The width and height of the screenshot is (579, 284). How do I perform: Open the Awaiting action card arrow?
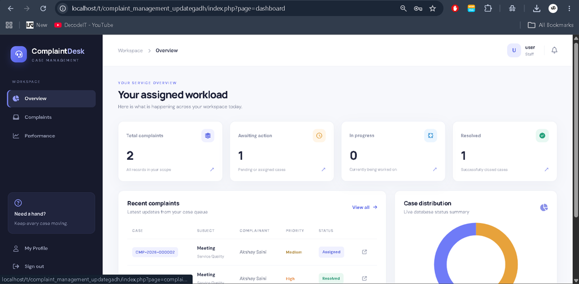pyautogui.click(x=323, y=169)
